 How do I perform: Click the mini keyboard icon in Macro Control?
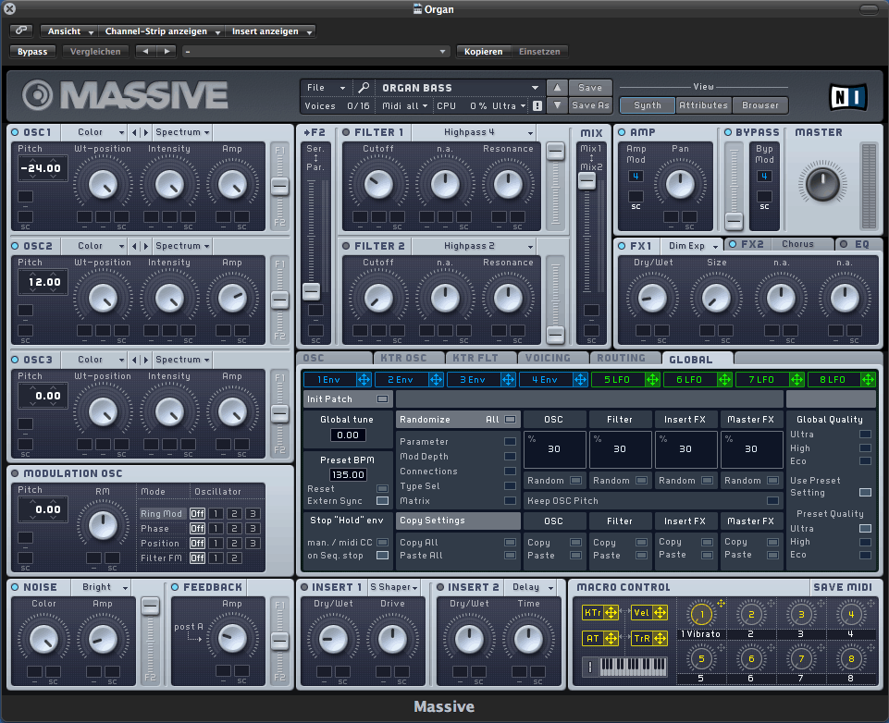pos(634,666)
